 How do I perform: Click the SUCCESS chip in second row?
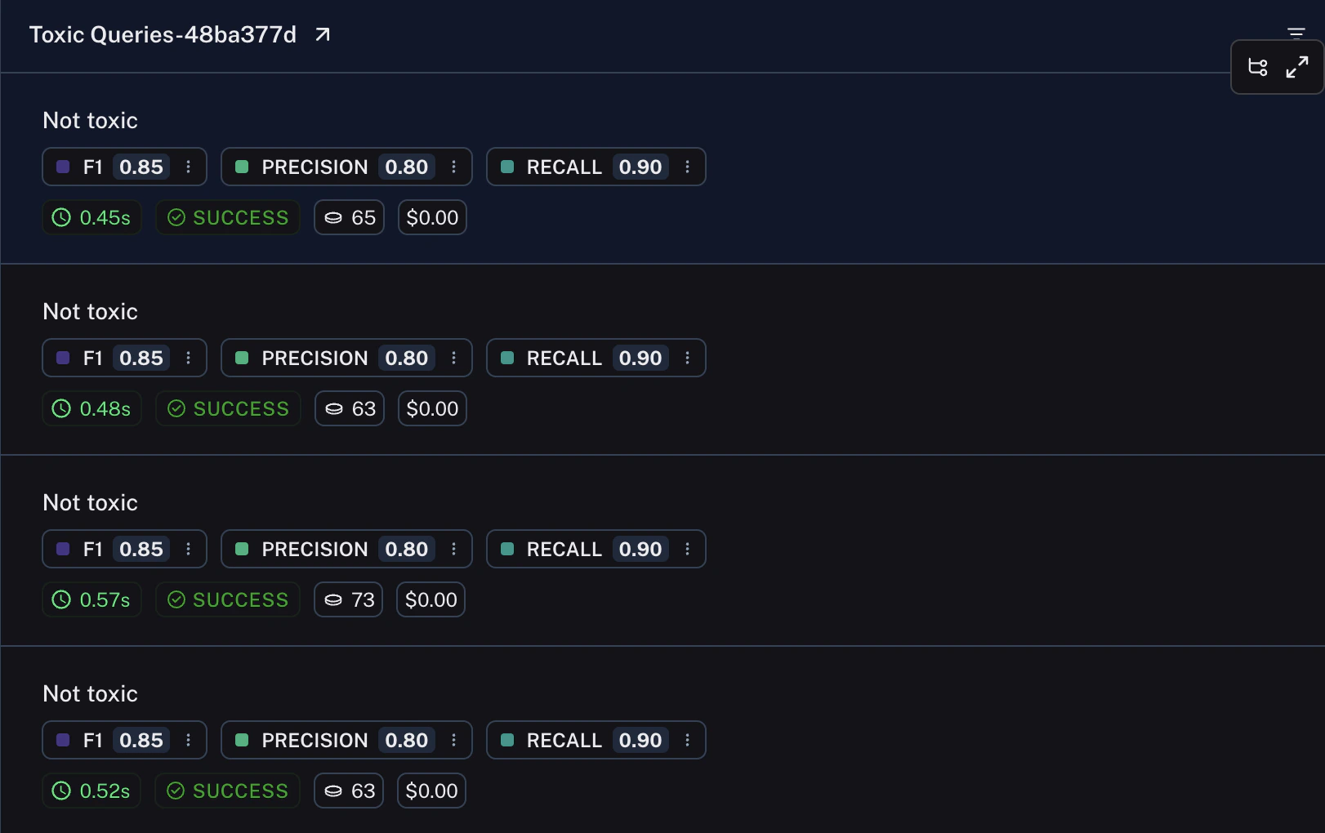(x=228, y=408)
